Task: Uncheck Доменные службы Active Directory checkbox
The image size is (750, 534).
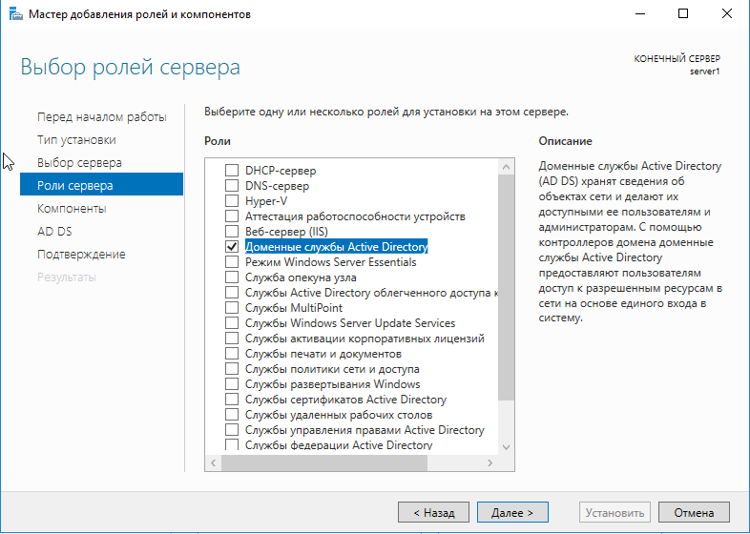Action: (231, 247)
